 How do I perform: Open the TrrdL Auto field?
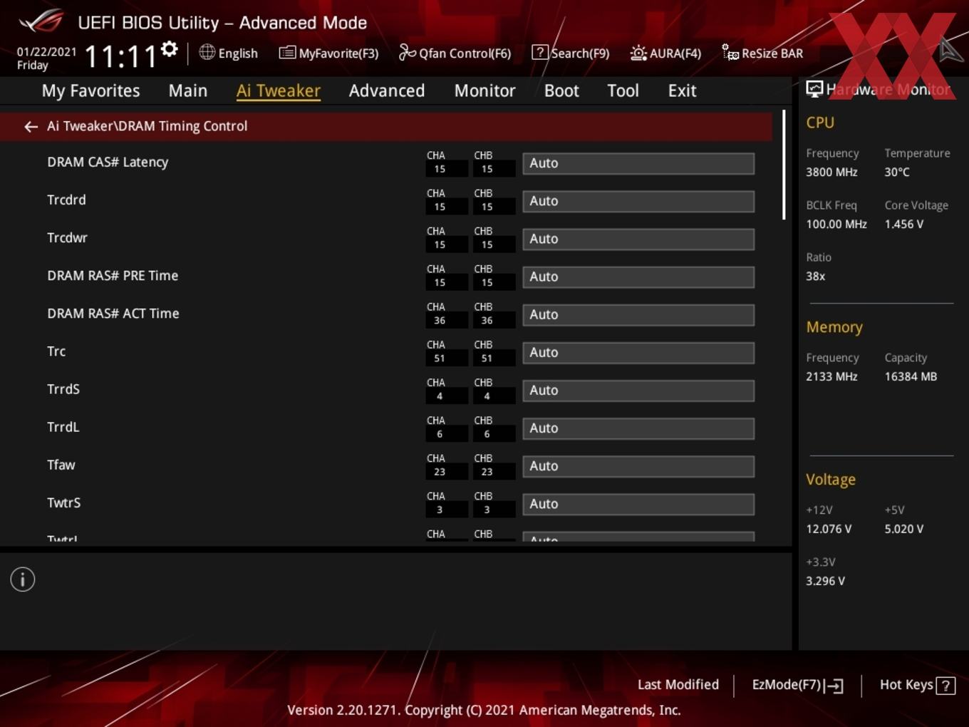pyautogui.click(x=638, y=428)
